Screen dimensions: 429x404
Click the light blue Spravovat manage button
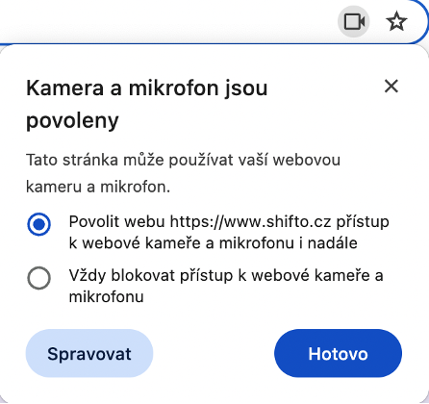point(89,353)
